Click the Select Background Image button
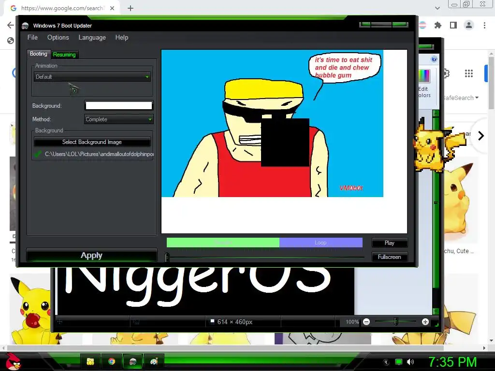The image size is (495, 371). [x=92, y=142]
